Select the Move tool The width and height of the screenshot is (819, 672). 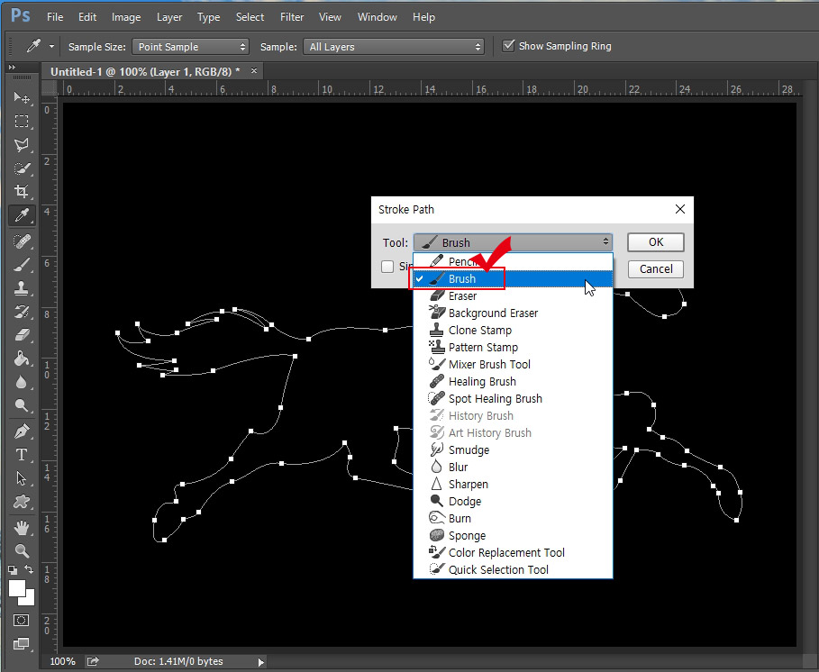click(x=22, y=97)
